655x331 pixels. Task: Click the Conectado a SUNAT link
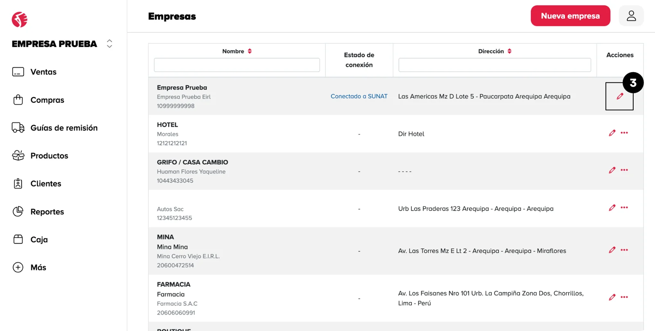click(x=359, y=96)
